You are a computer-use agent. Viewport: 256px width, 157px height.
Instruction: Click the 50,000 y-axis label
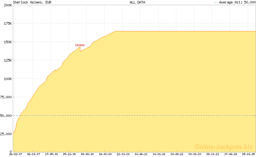[x=6, y=116]
